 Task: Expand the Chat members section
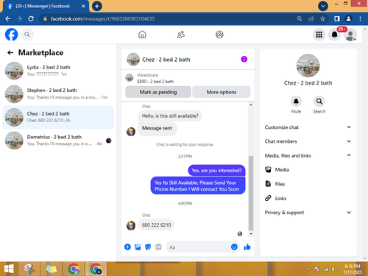pyautogui.click(x=308, y=141)
